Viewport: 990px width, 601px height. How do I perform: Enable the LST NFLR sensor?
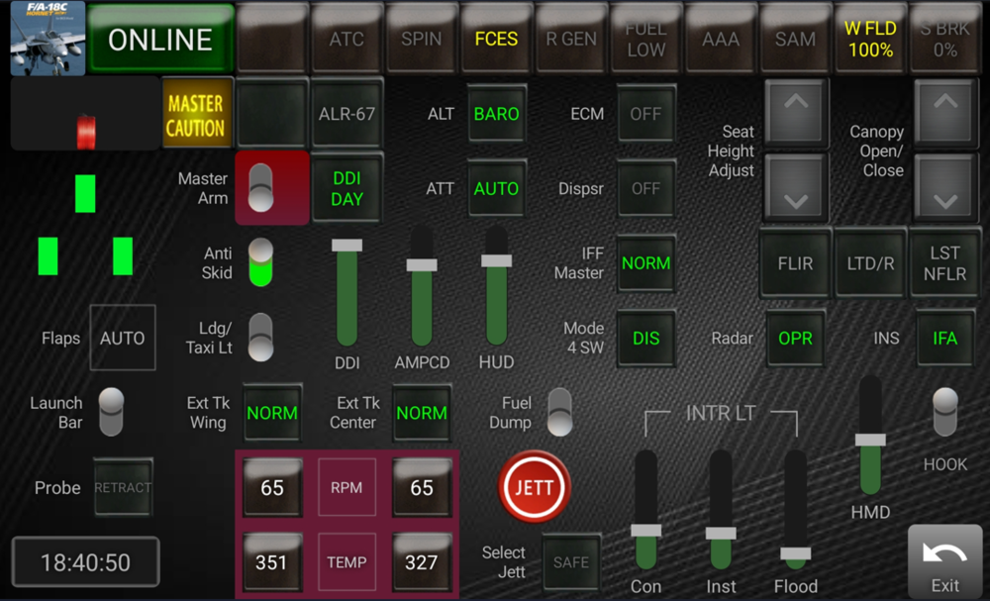945,264
